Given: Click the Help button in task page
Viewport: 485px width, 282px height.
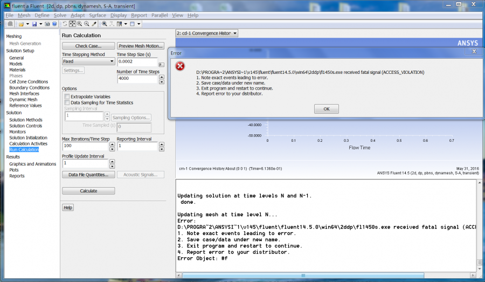Looking at the screenshot, I should pyautogui.click(x=68, y=208).
